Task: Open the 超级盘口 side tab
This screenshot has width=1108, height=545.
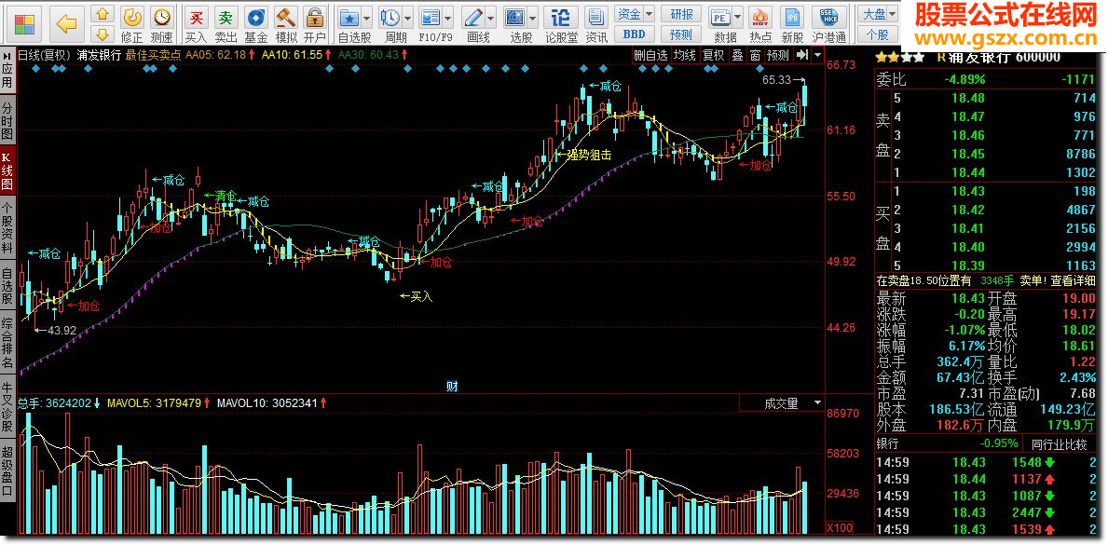Action: (7, 471)
